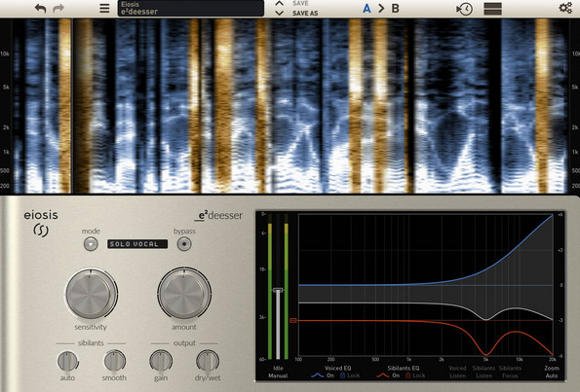Image resolution: width=580 pixels, height=392 pixels.
Task: Select previous preset with up chevron
Action: [x=279, y=4]
